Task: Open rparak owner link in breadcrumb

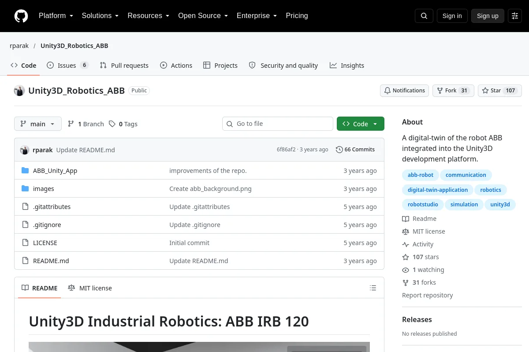Action: pos(19,46)
